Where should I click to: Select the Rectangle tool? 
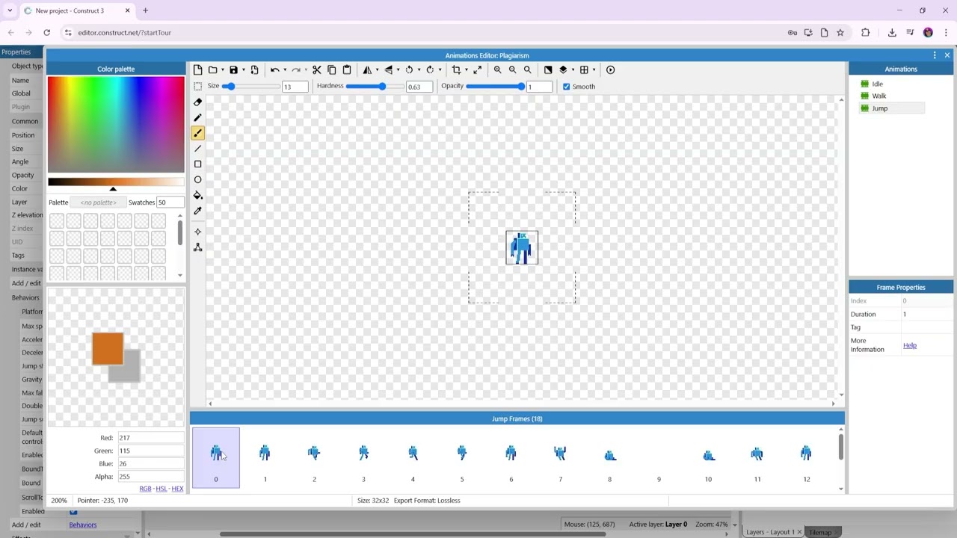pos(197,164)
